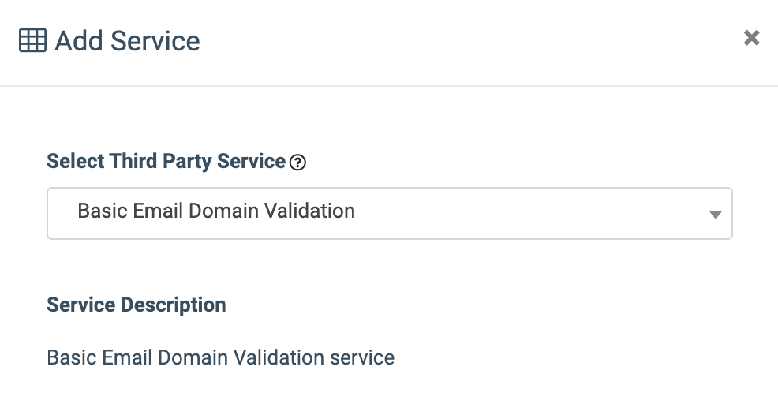Dismiss the dialog using the top-right cross icon

(x=752, y=38)
